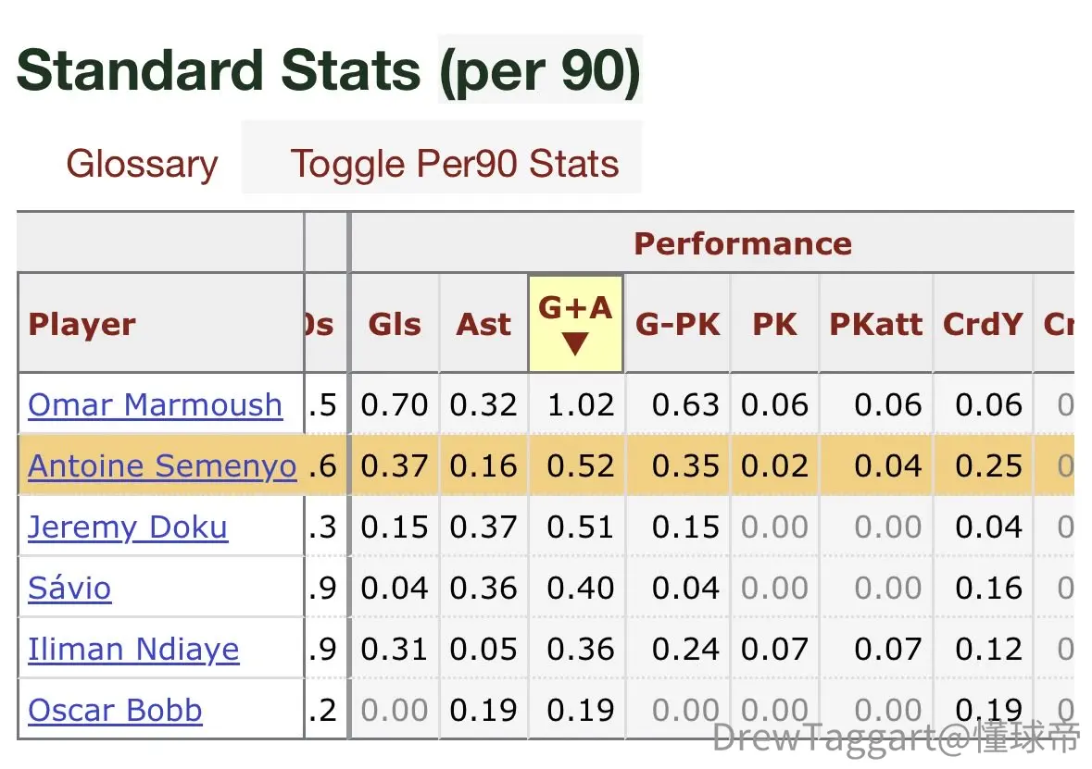
Task: Sort table by Gls column
Action: click(395, 324)
